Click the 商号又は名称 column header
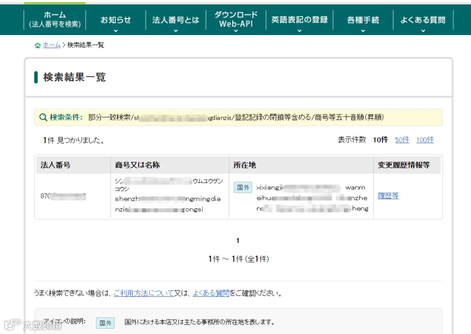This screenshot has width=471, height=334. [137, 165]
